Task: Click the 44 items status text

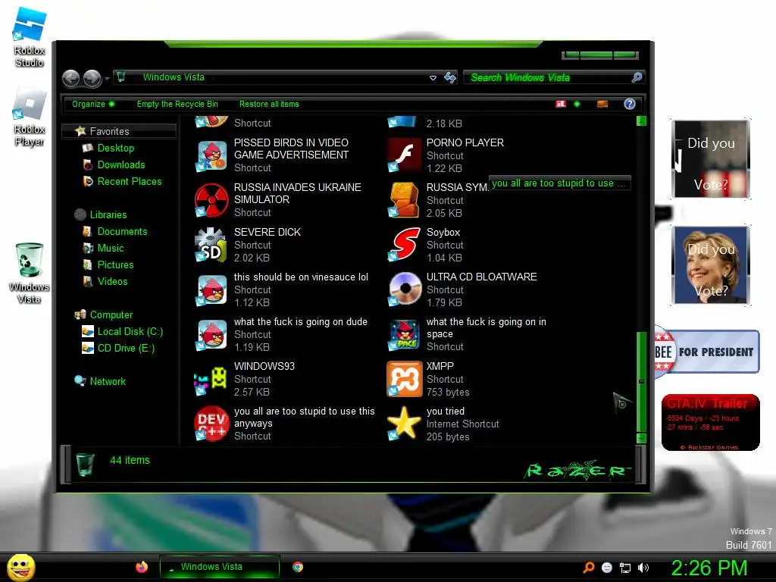Action: point(130,460)
